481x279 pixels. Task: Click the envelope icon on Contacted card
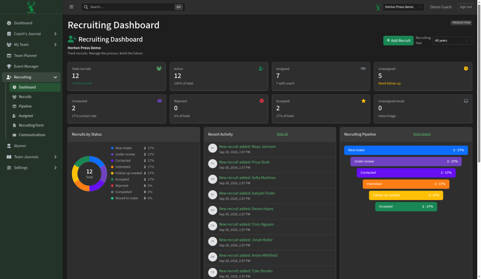[160, 101]
